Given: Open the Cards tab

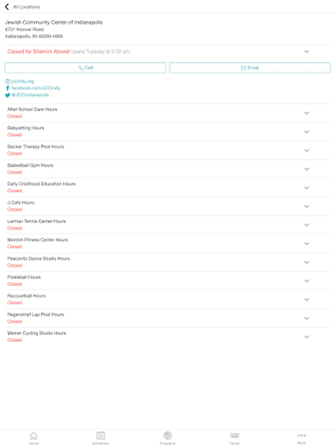Looking at the screenshot, I should tap(234, 438).
